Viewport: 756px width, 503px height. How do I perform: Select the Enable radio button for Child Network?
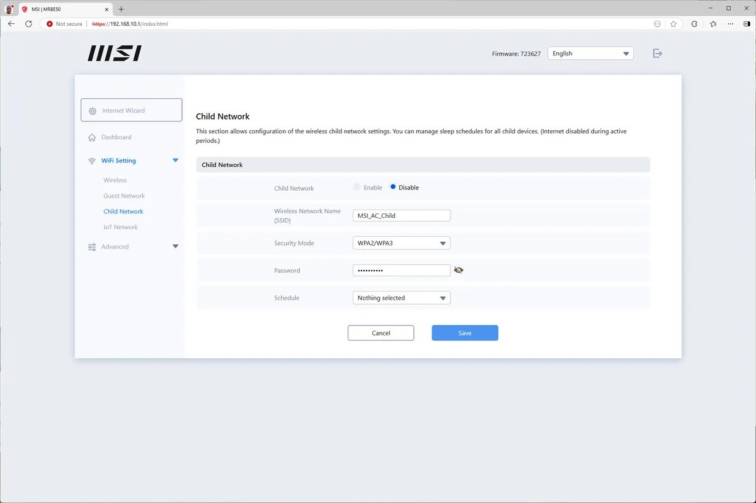[x=357, y=188]
